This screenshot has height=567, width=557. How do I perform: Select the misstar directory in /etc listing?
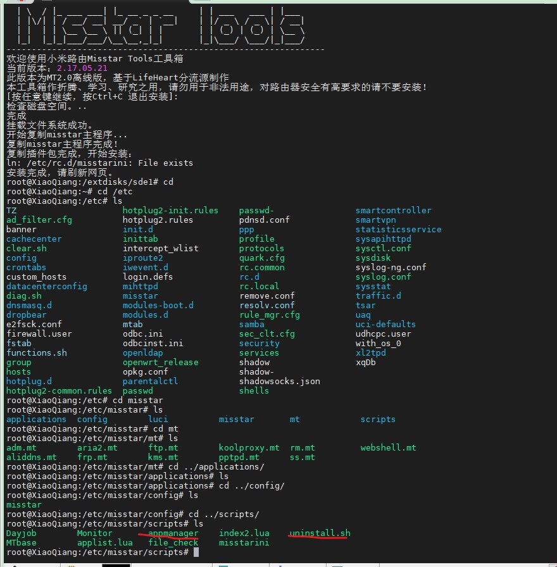click(141, 296)
